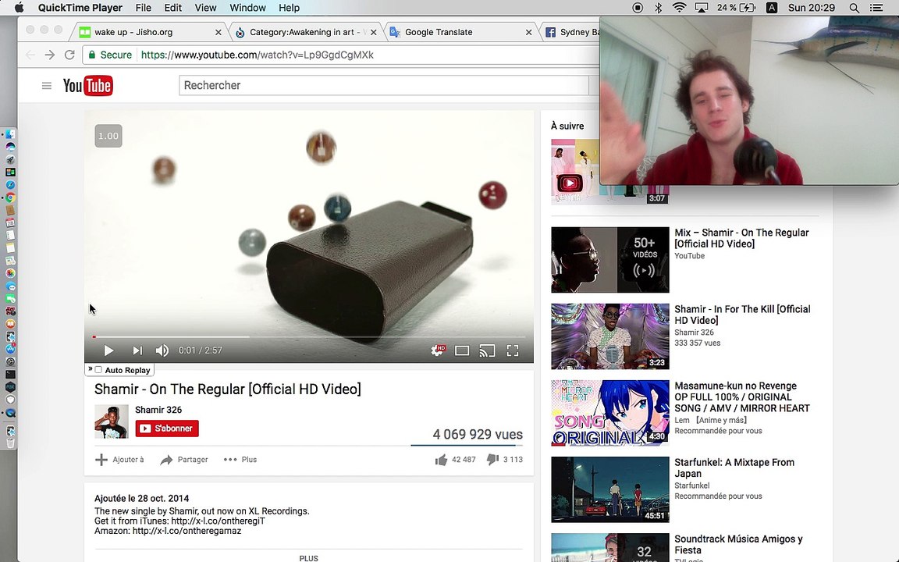Focus the Rechercher search field
899x562 pixels.
[x=384, y=85]
